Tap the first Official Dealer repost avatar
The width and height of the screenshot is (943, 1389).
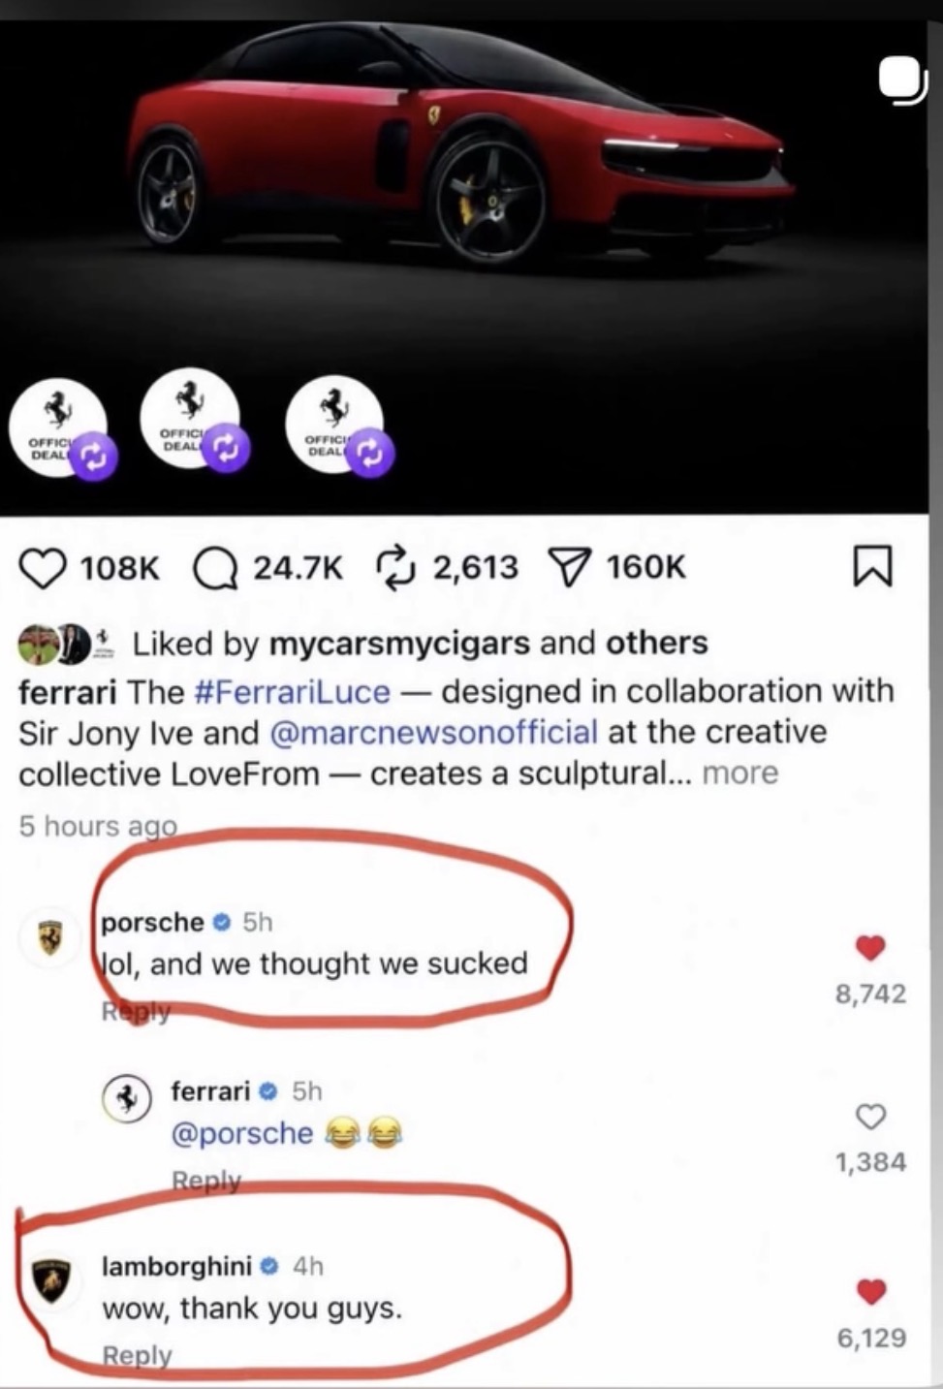pos(58,426)
